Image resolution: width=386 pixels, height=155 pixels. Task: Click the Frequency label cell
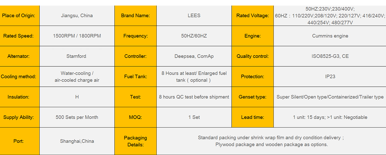(x=135, y=36)
